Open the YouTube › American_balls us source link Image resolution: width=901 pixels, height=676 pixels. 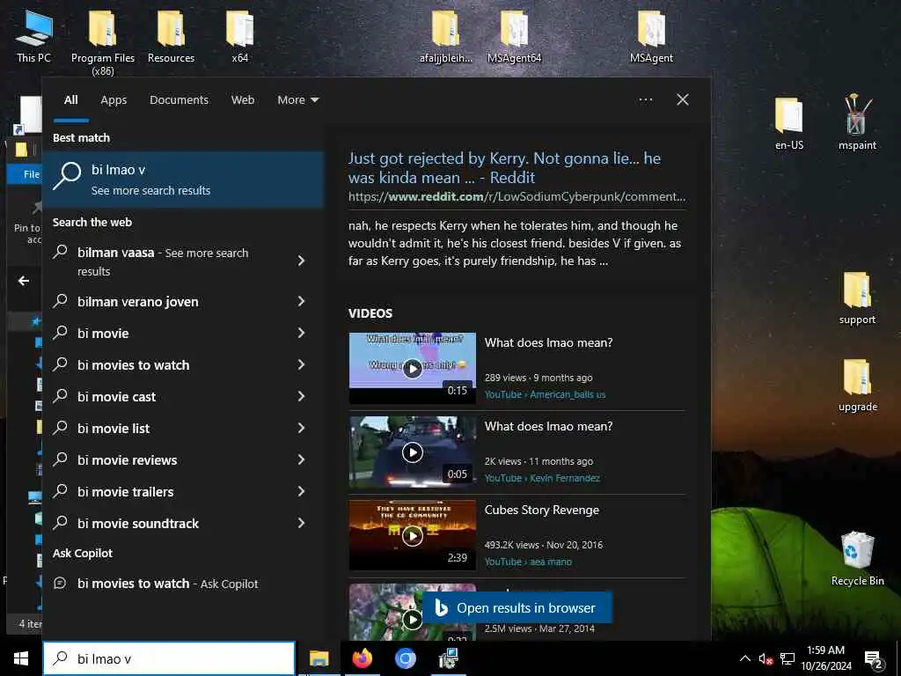pos(545,394)
